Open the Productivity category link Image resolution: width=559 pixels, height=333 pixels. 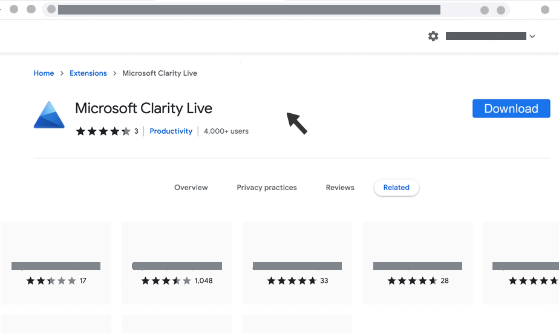click(171, 131)
